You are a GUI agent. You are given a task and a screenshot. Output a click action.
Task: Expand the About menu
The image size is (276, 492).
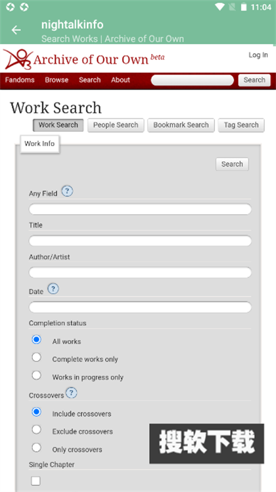(120, 80)
